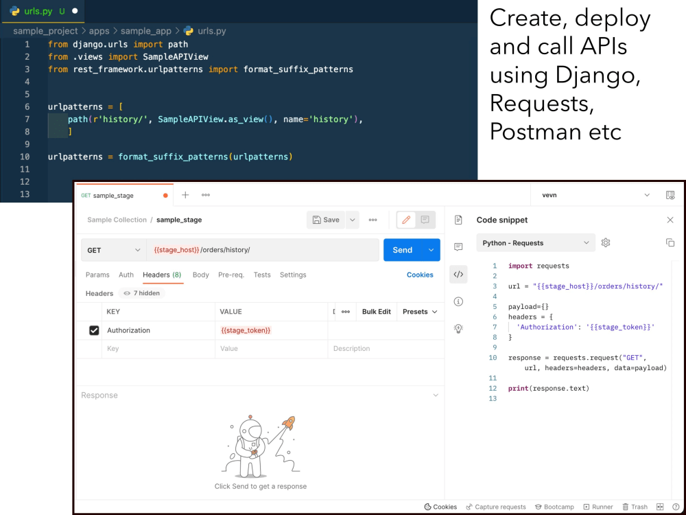Image resolution: width=686 pixels, height=515 pixels.
Task: Open Python - Requests language dropdown
Action: coord(536,242)
